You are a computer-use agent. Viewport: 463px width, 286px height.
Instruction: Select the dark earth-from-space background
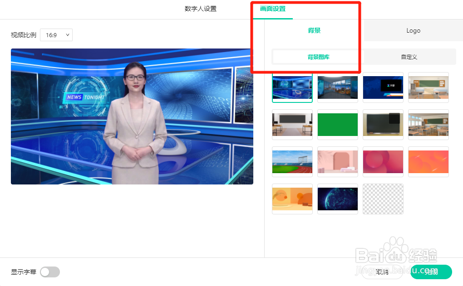point(338,199)
